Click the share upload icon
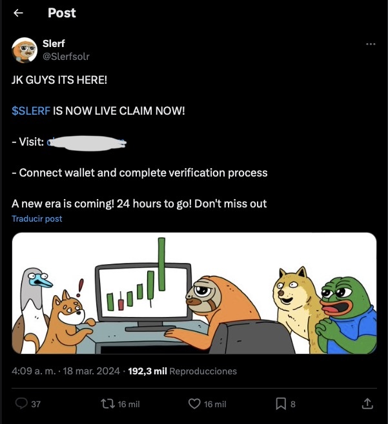This screenshot has width=388, height=424. (367, 403)
